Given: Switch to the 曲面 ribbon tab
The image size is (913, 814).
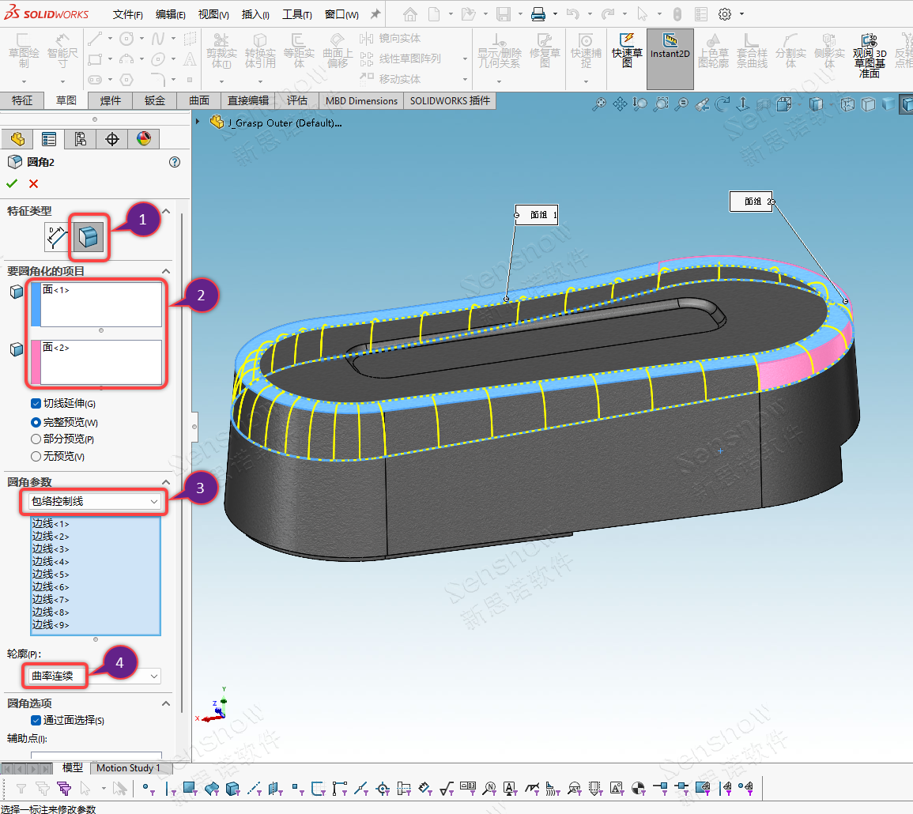Looking at the screenshot, I should tap(199, 100).
